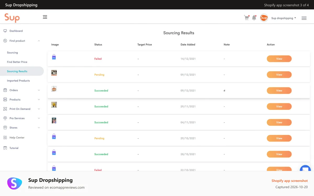Click the date 04/11/2021
The image size is (314, 196).
[188, 122]
